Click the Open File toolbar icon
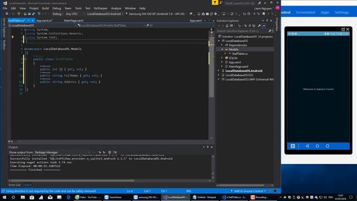The height and width of the screenshot is (201, 357). point(25,14)
